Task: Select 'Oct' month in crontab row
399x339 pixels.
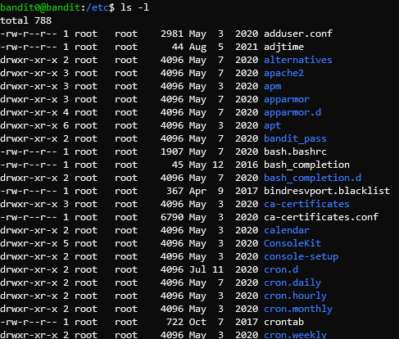Action: [197, 322]
